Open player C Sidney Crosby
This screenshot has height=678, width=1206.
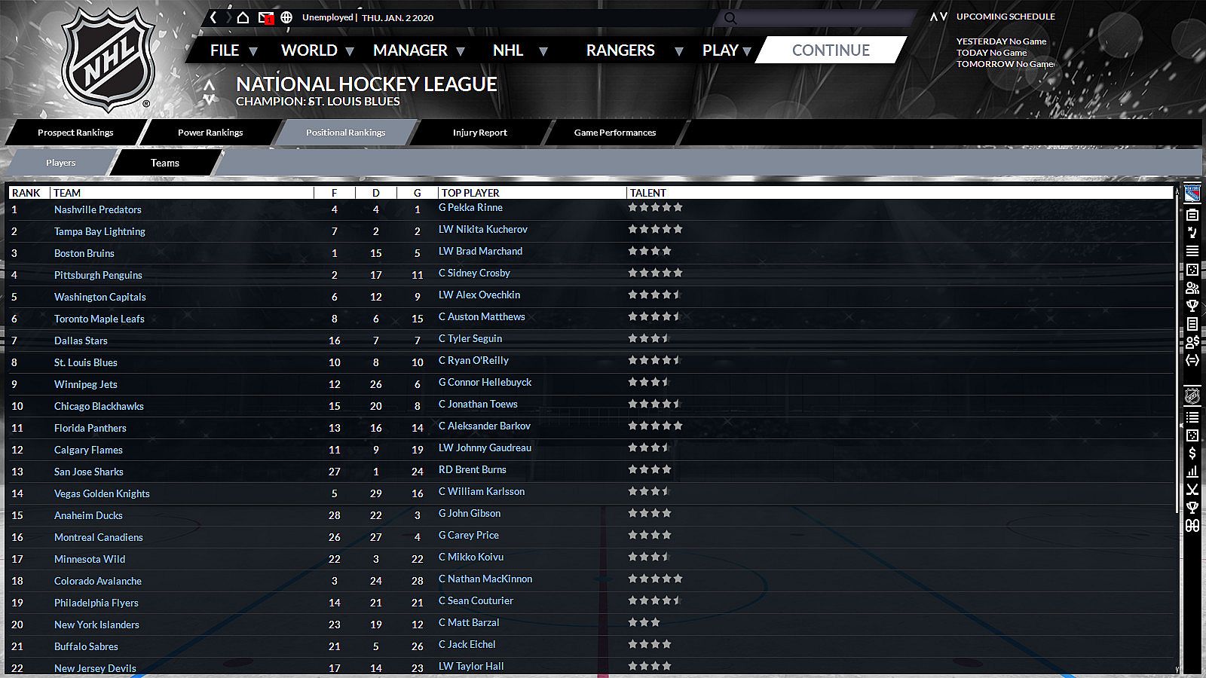point(474,273)
